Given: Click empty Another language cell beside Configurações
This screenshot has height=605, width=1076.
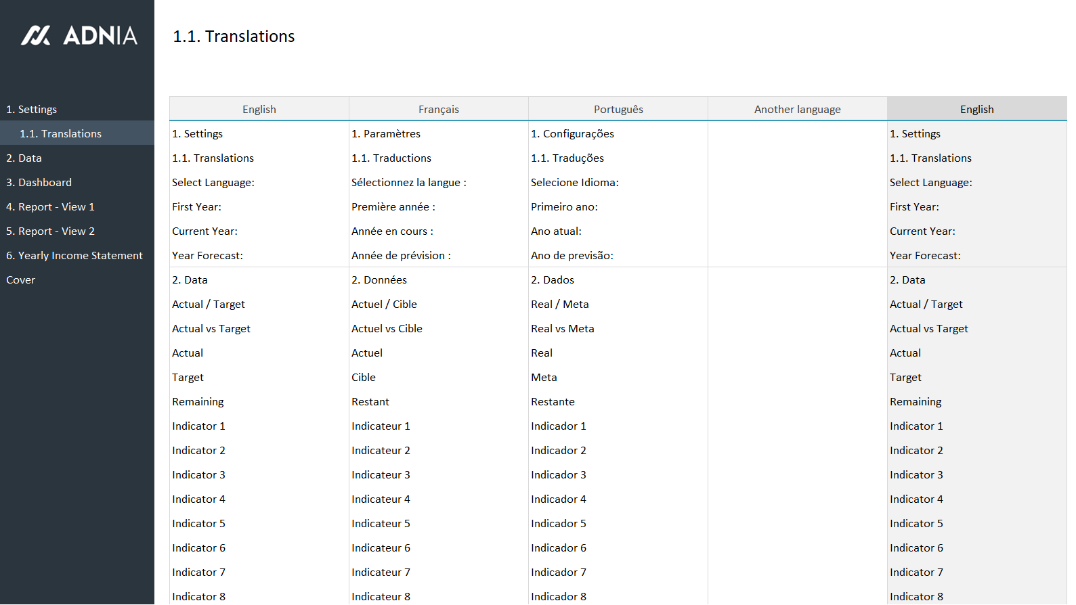Looking at the screenshot, I should 797,134.
